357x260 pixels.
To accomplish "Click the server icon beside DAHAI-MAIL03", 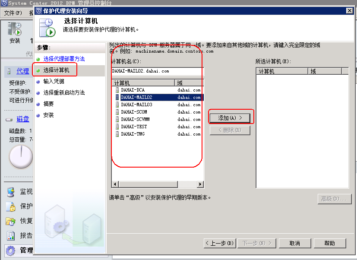I will pyautogui.click(x=117, y=105).
